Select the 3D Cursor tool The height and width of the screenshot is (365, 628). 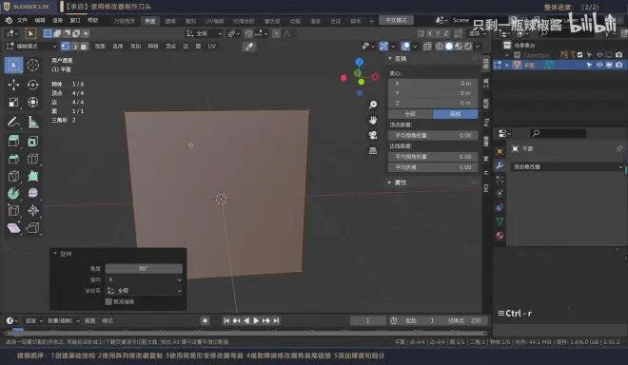[33, 65]
